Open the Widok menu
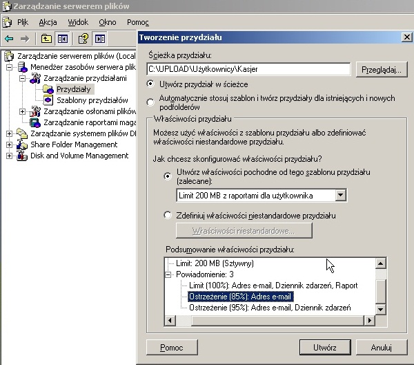 coord(78,22)
